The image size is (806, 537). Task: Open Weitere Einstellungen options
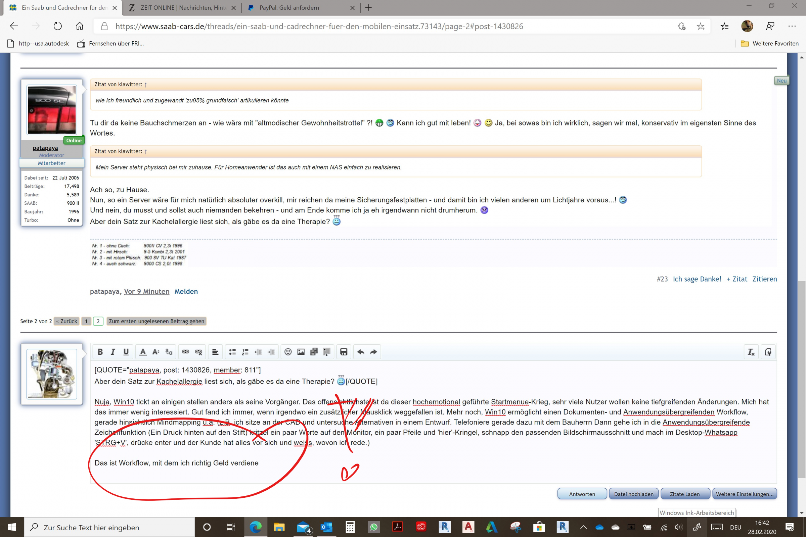(745, 494)
